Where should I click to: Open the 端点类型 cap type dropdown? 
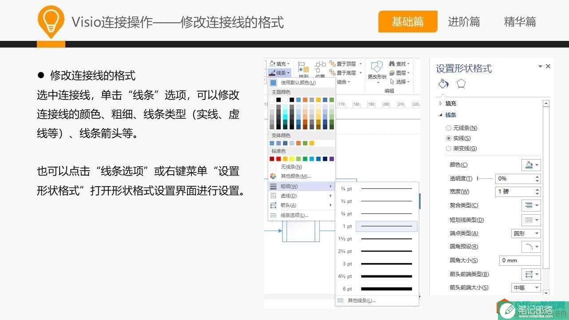pyautogui.click(x=526, y=233)
